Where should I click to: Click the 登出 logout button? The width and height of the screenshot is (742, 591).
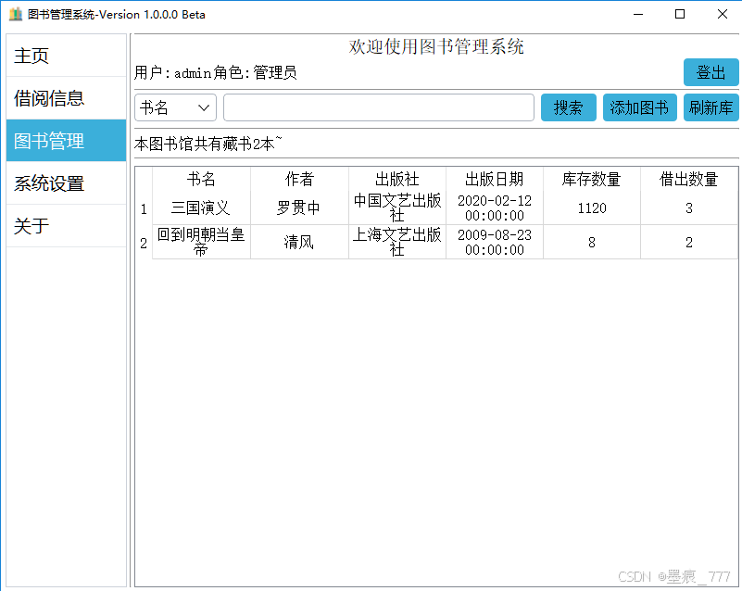[x=711, y=72]
